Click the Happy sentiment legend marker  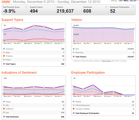pyautogui.click(x=4, y=102)
